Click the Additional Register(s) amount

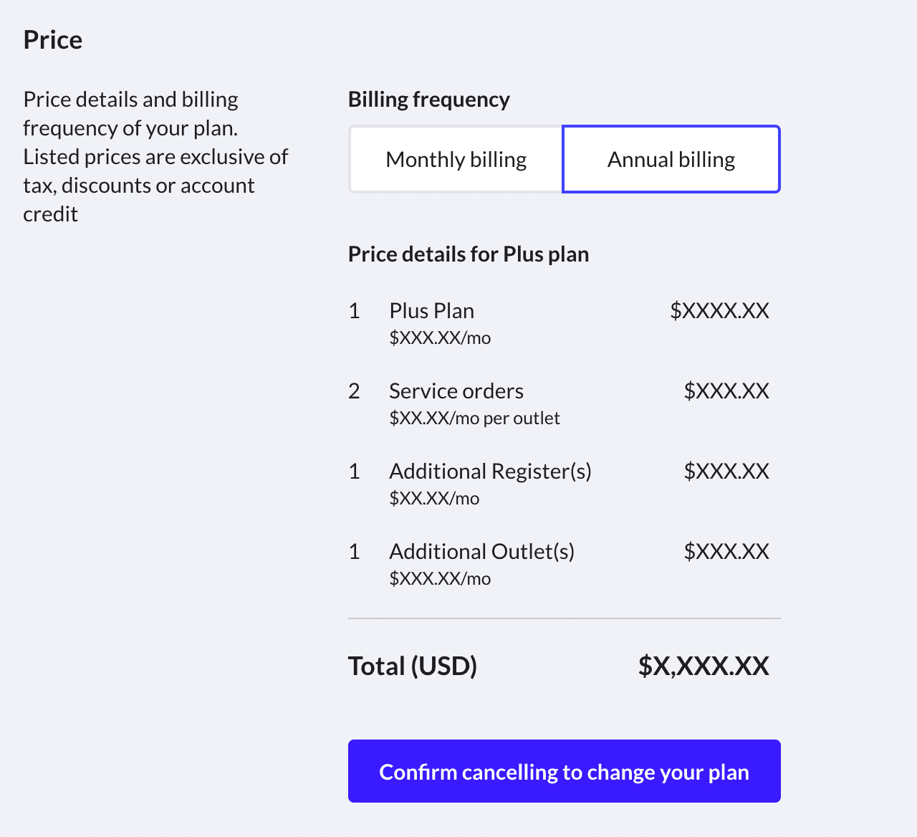(726, 472)
